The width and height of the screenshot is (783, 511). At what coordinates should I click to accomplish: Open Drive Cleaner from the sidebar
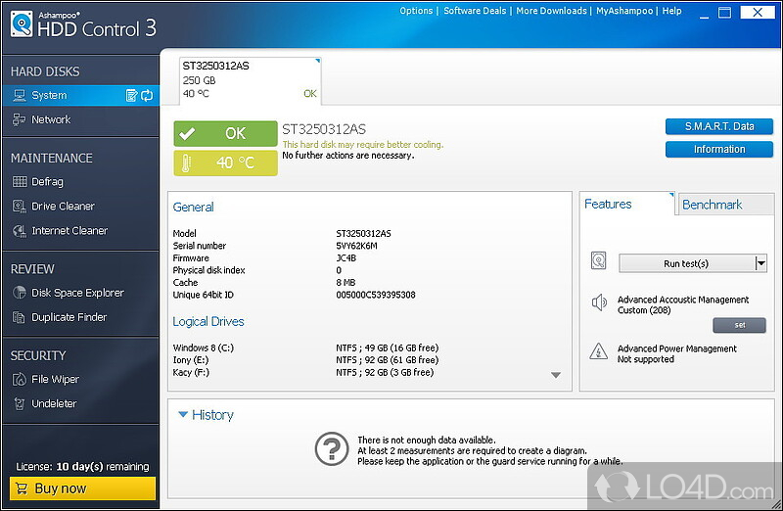coord(63,206)
